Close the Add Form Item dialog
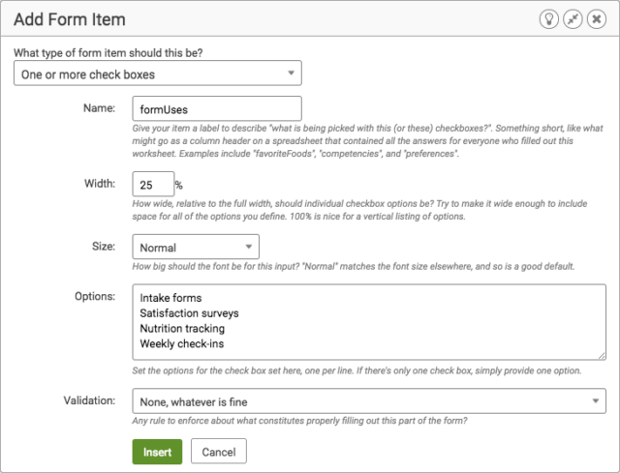Viewport: 620px width, 473px height. 597,19
